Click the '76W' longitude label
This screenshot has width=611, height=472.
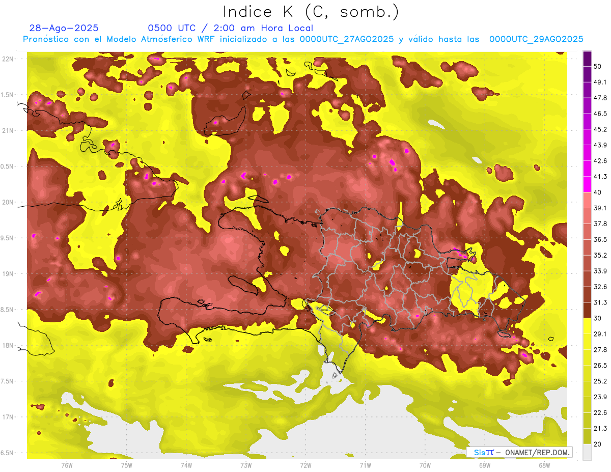(x=67, y=465)
